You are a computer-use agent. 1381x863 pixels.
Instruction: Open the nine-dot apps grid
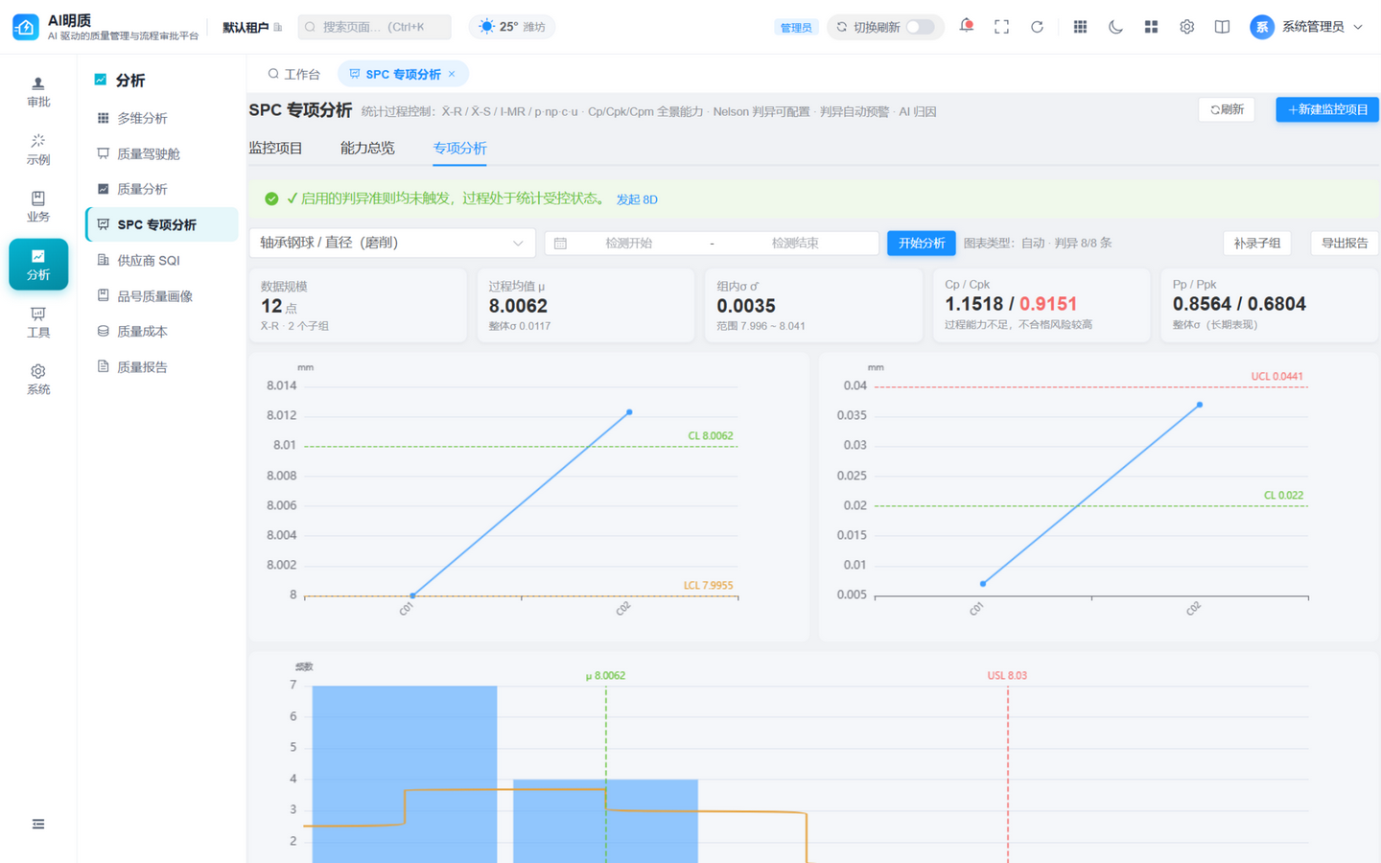click(x=1080, y=27)
